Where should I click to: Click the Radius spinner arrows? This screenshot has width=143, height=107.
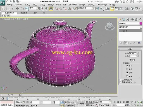point(138,53)
